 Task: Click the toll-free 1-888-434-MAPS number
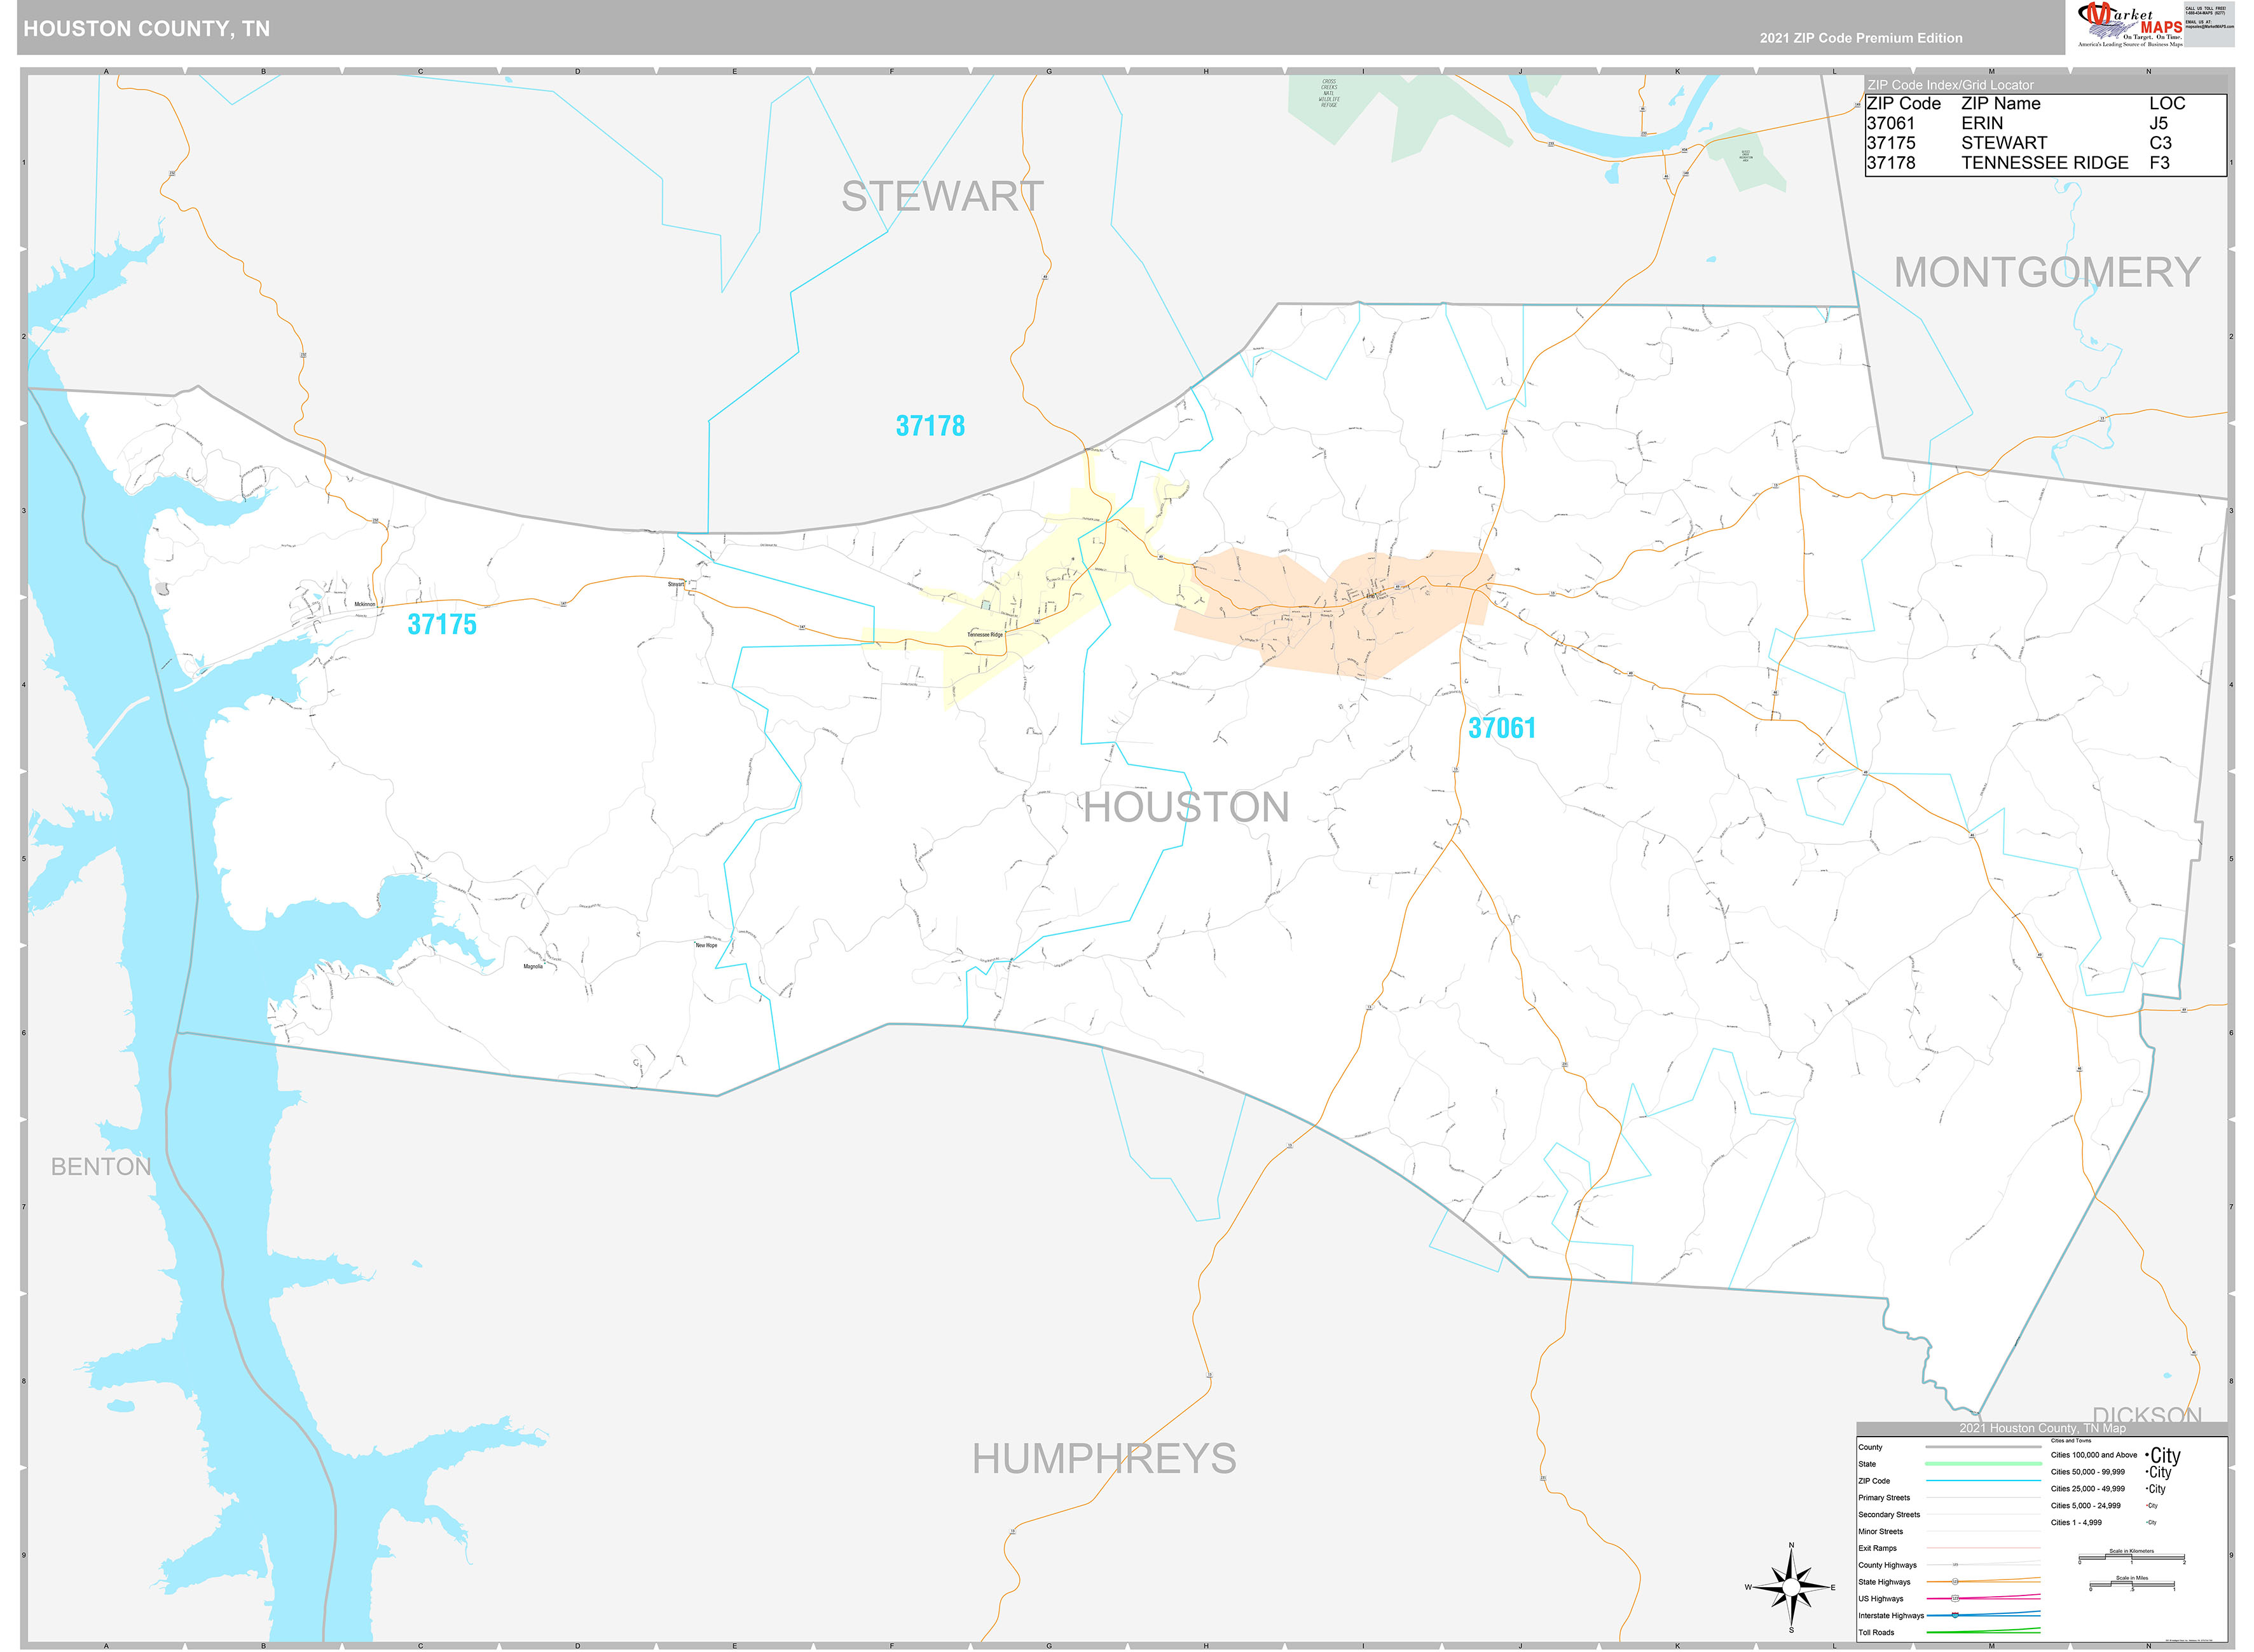tap(2204, 13)
